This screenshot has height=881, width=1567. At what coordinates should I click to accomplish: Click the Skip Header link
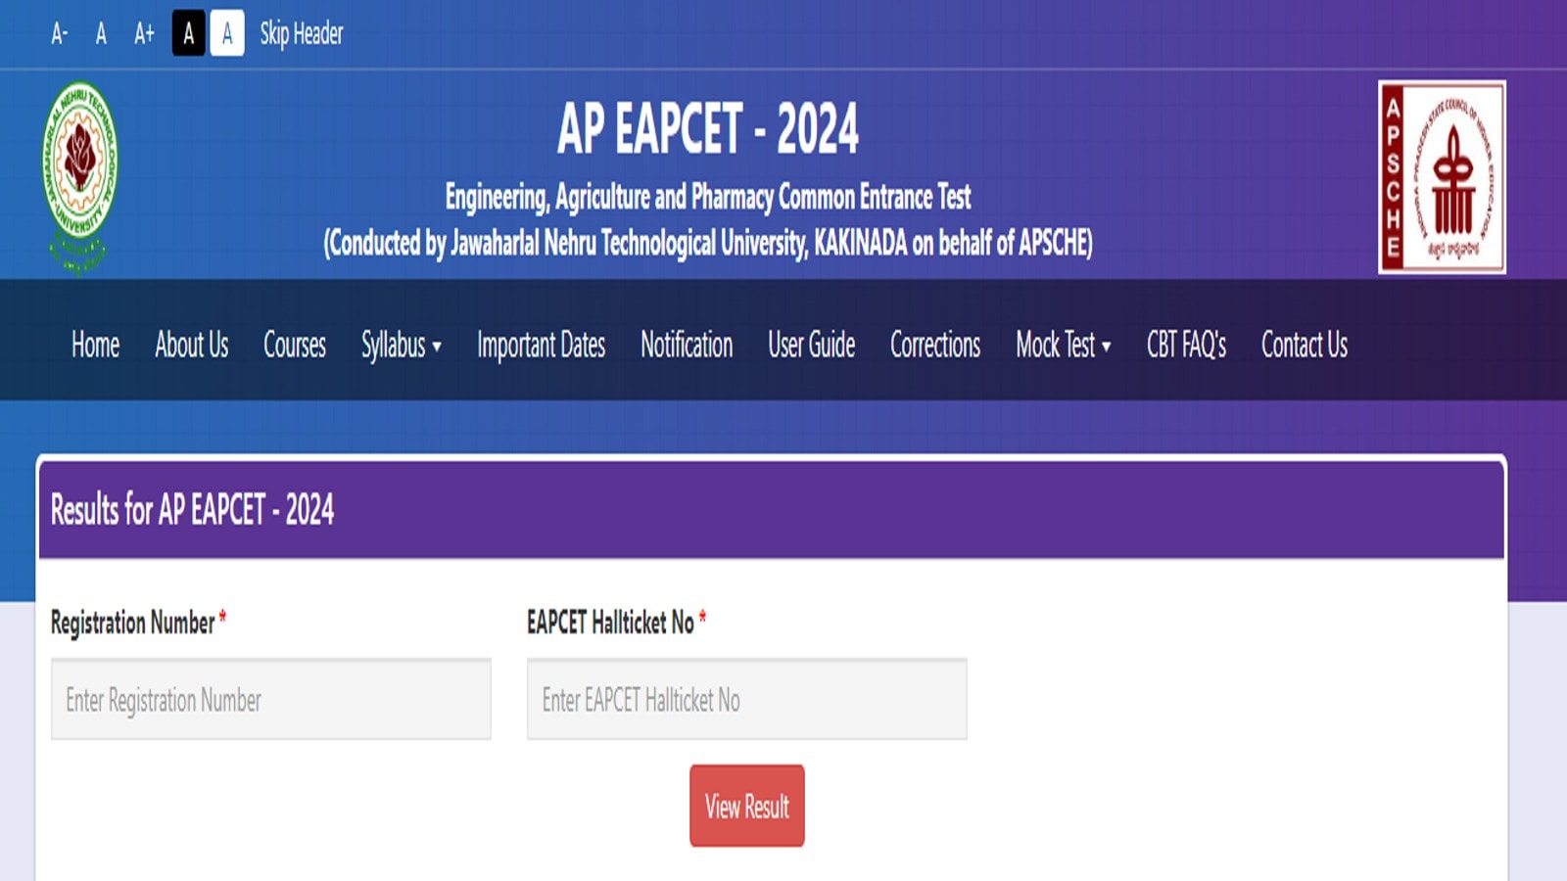pos(300,34)
